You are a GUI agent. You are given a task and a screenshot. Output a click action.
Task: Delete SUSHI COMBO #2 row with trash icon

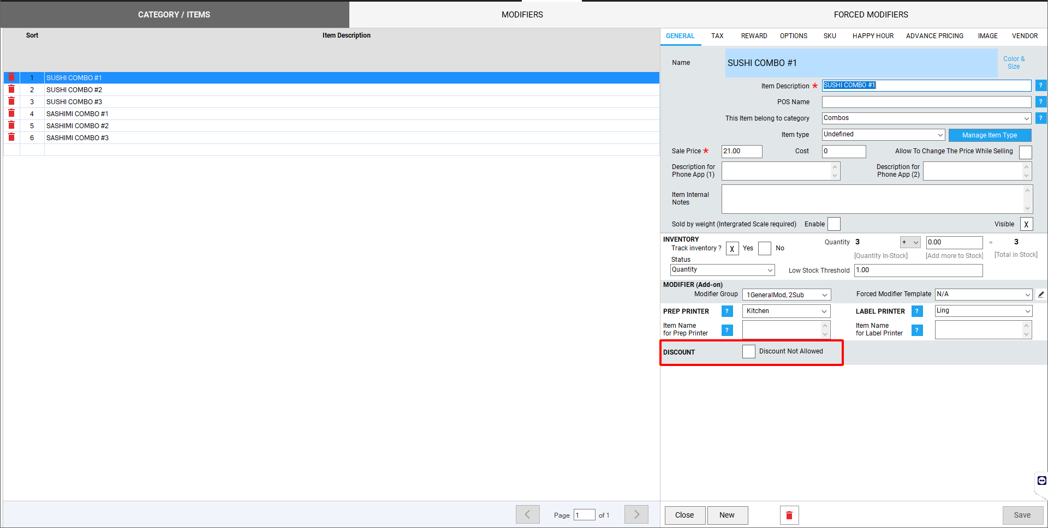click(x=11, y=89)
